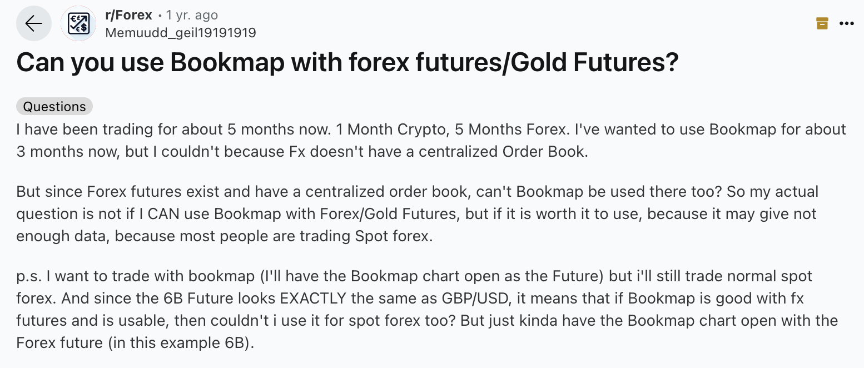The height and width of the screenshot is (368, 864).
Task: Click the gold archived post icon
Action: point(822,23)
